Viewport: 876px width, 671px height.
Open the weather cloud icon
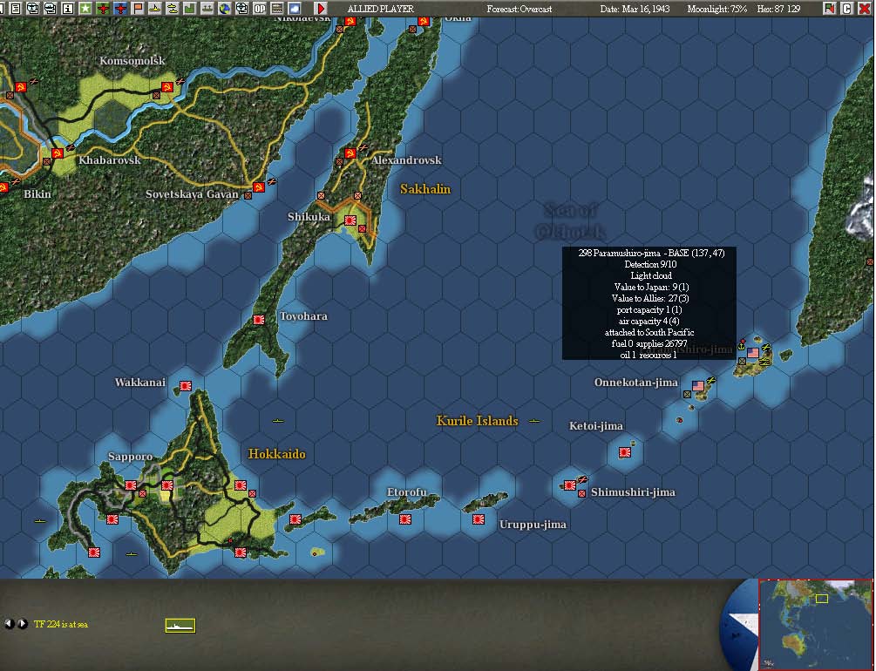[x=294, y=9]
